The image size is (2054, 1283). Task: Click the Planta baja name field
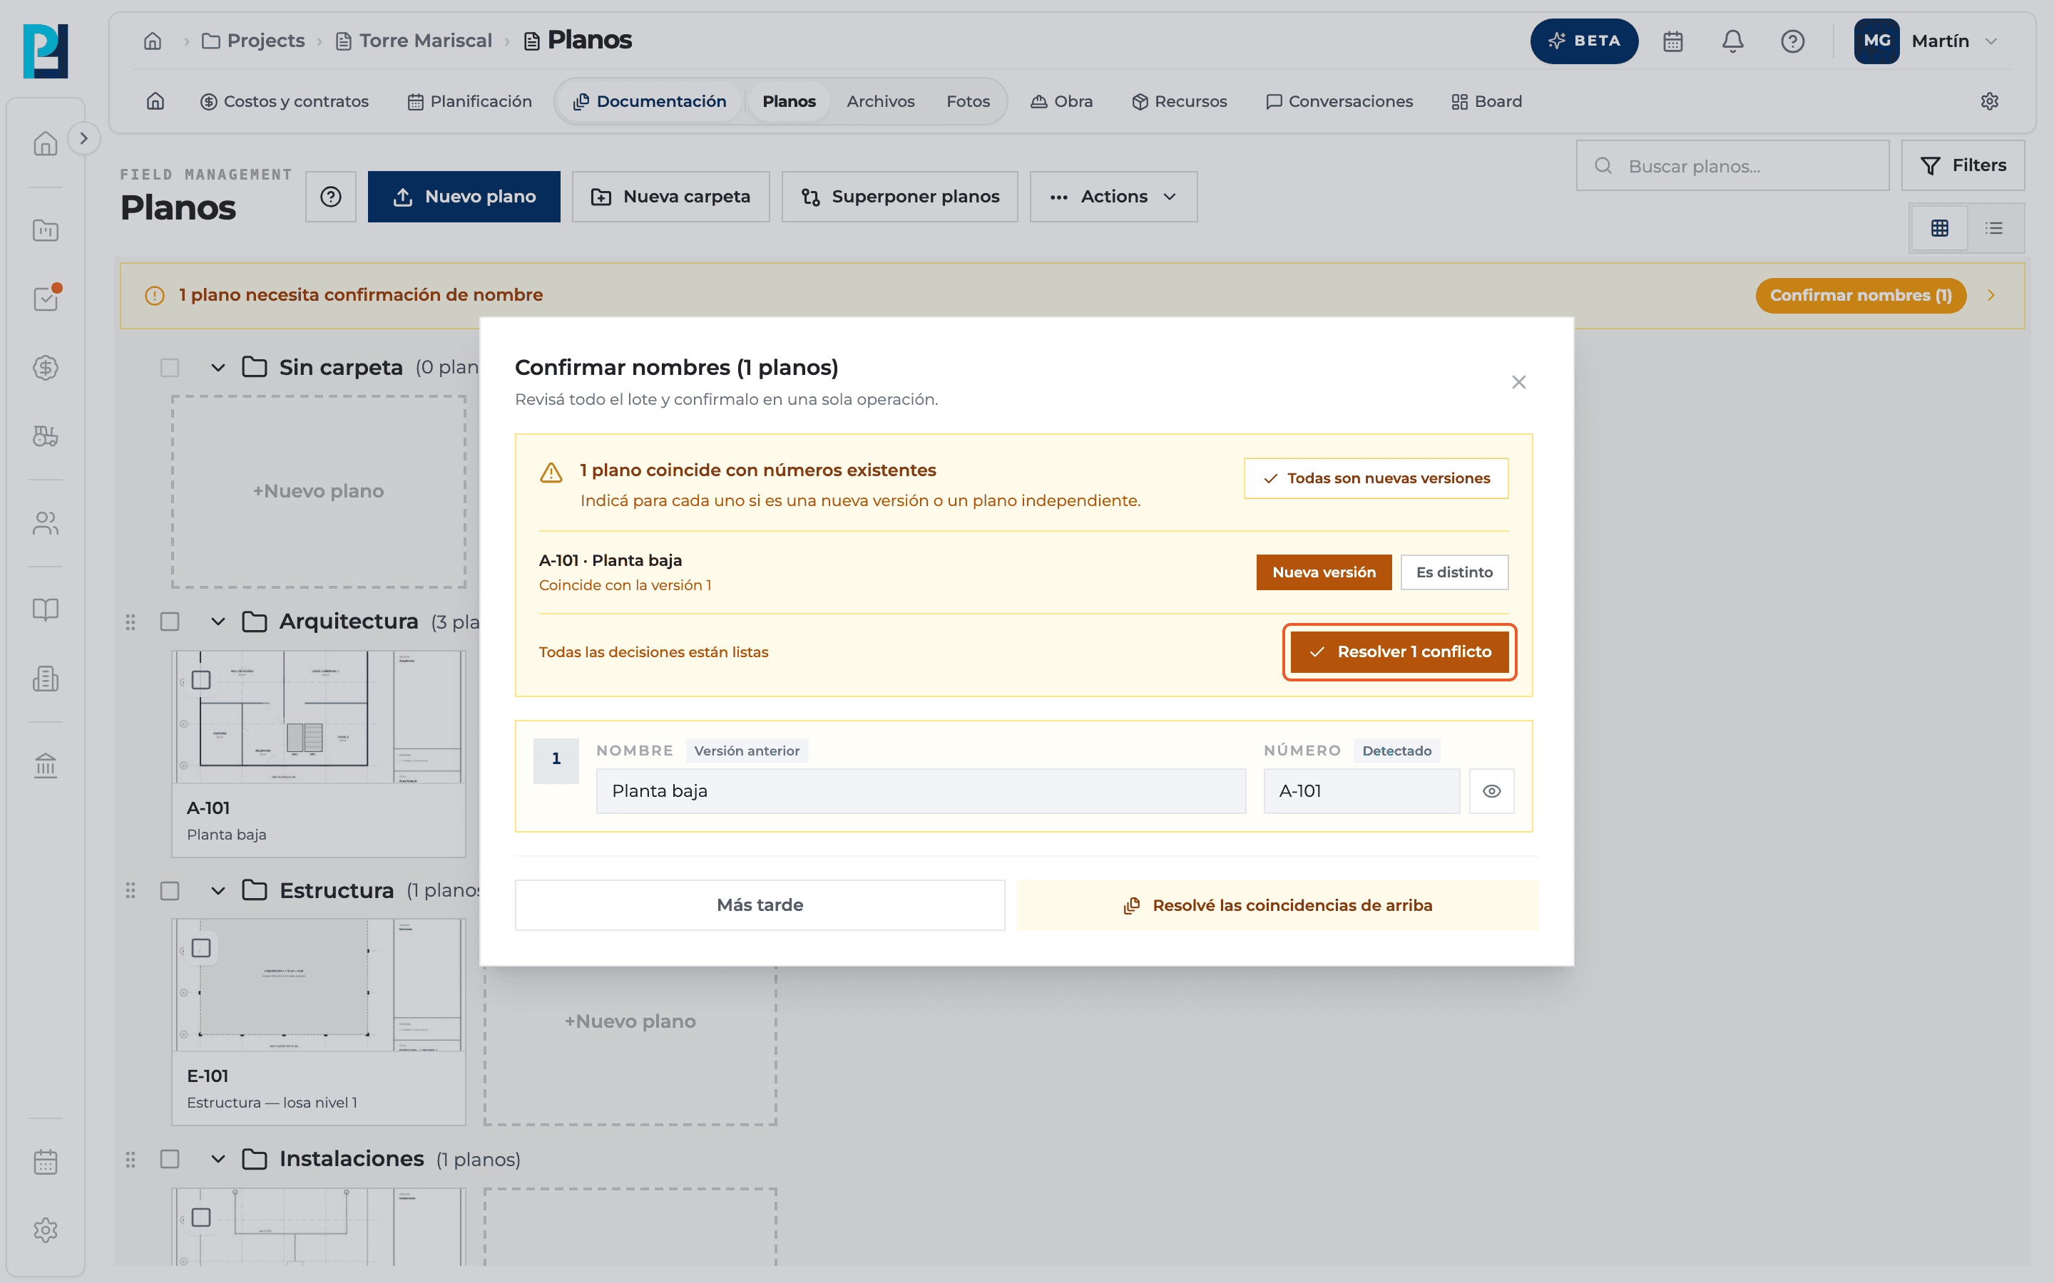[921, 791]
